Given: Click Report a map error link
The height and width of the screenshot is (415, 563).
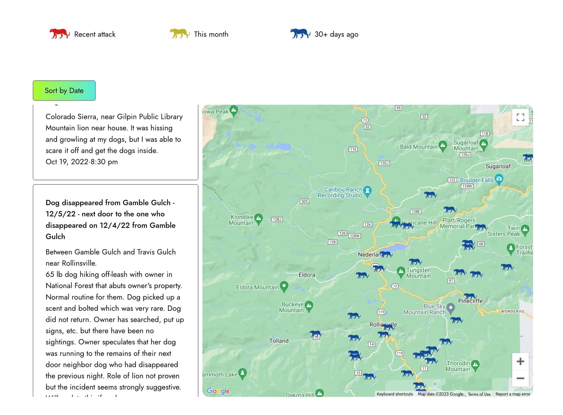Looking at the screenshot, I should pyautogui.click(x=513, y=394).
